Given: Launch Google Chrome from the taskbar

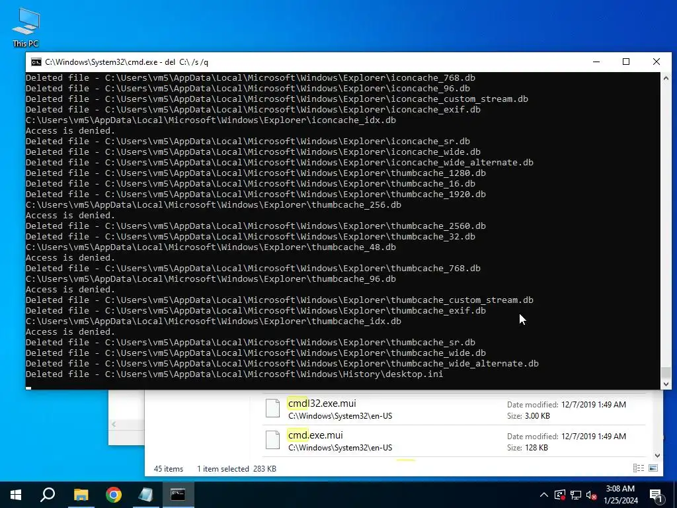Looking at the screenshot, I should pos(114,495).
